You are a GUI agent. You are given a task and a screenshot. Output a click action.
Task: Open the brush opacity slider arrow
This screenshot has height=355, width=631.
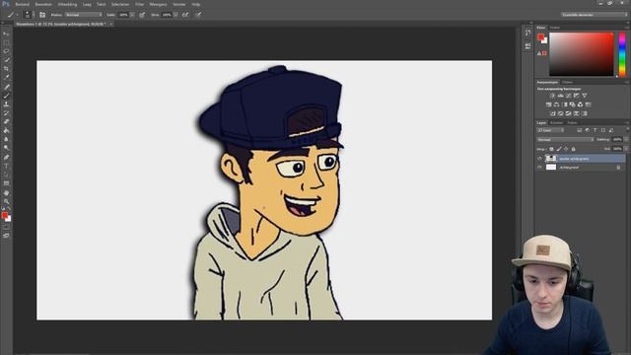click(132, 15)
